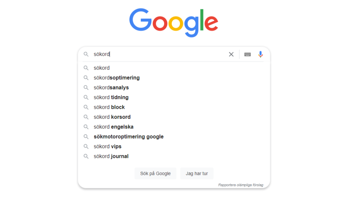Select the 'sökord engelska' suggestion
This screenshot has width=353, height=198.
(113, 127)
